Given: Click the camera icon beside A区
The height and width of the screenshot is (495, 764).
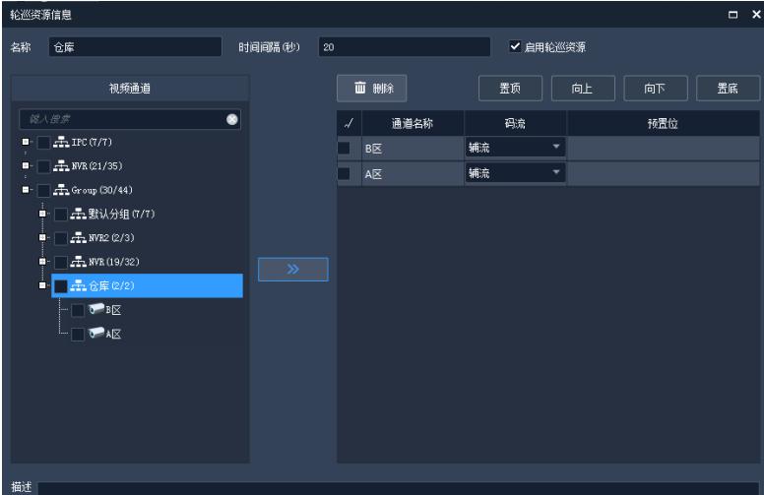Looking at the screenshot, I should (x=95, y=333).
